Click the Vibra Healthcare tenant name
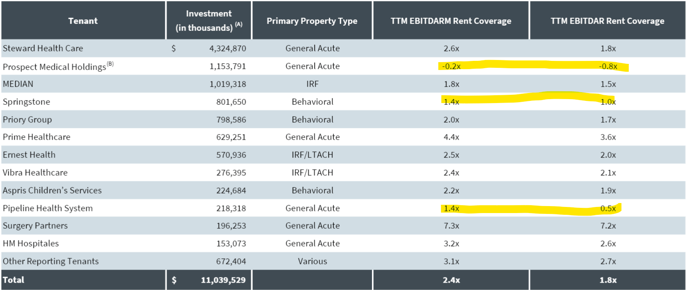The image size is (686, 290). [35, 173]
